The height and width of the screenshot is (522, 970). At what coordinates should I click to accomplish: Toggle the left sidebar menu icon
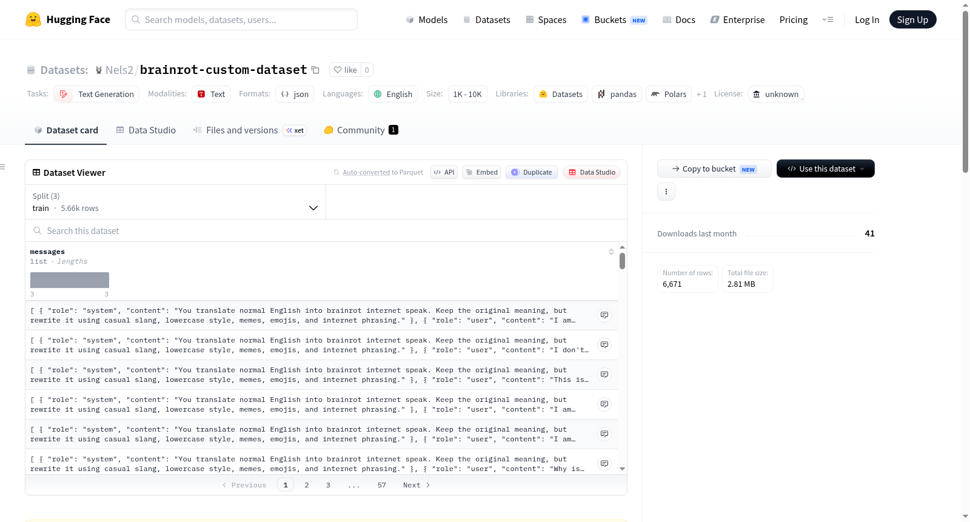pyautogui.click(x=2, y=167)
